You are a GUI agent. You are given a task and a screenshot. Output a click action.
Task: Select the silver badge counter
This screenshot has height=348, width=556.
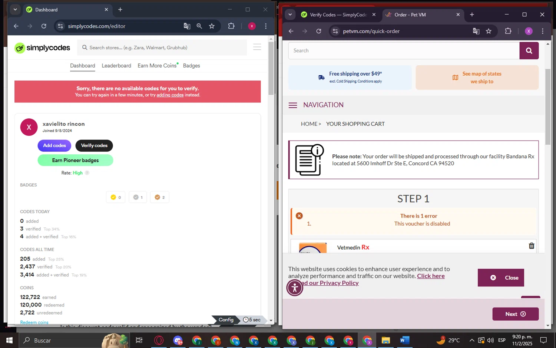(138, 197)
